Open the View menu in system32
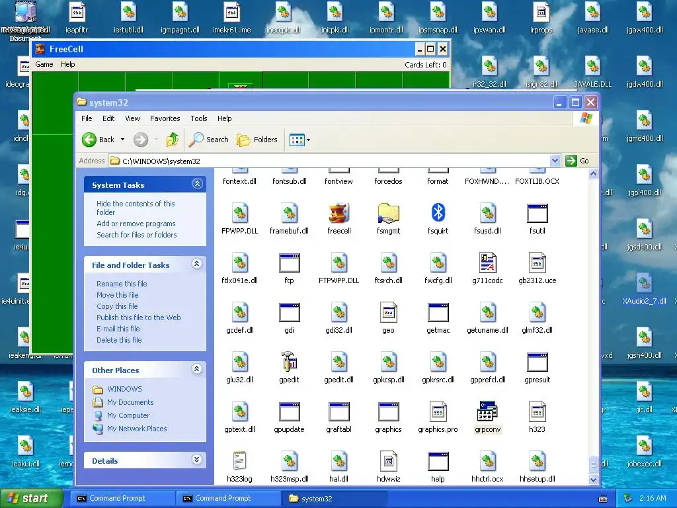 (132, 118)
